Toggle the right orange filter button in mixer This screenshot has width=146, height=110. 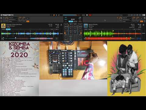tap(81, 33)
